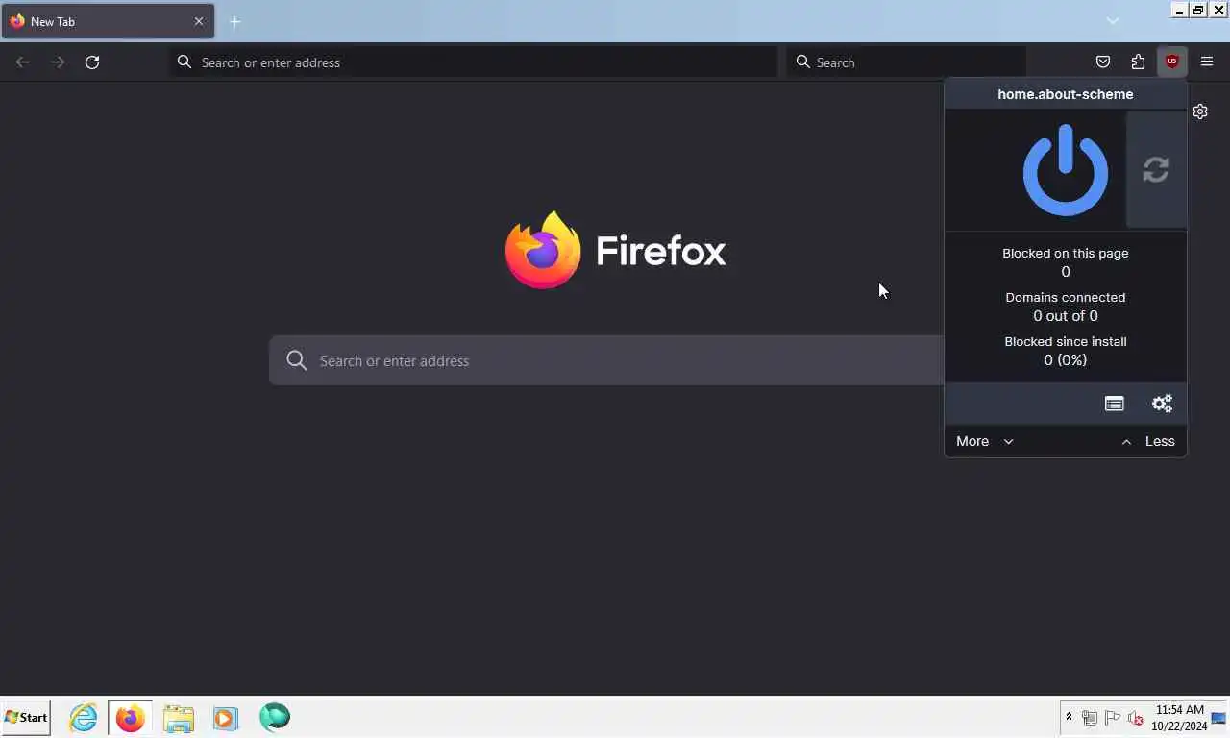Open a new tab with plus
This screenshot has height=738, width=1230.
235,21
